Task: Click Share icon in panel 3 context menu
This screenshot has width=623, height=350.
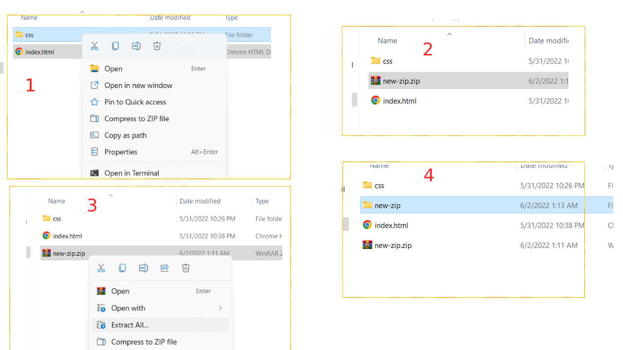Action: coord(165,268)
